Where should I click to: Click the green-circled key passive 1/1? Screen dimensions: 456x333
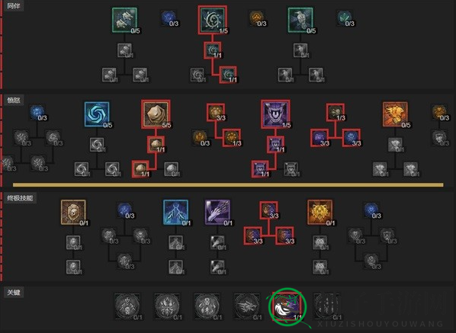tap(287, 306)
